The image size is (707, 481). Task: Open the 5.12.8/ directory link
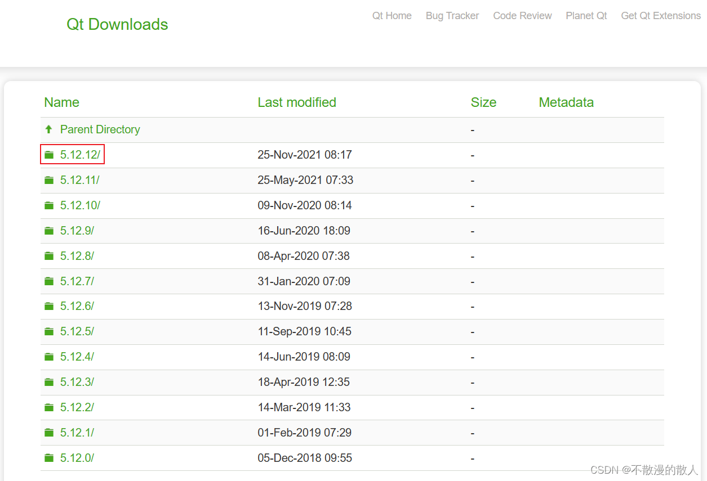77,256
